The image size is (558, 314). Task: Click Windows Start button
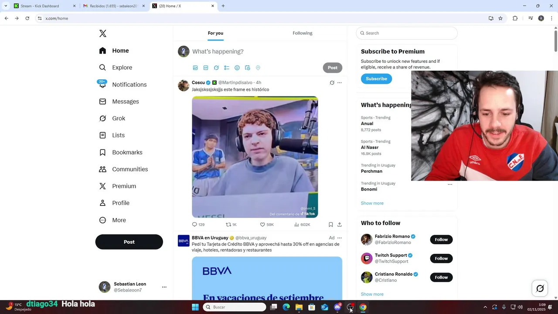pyautogui.click(x=195, y=307)
